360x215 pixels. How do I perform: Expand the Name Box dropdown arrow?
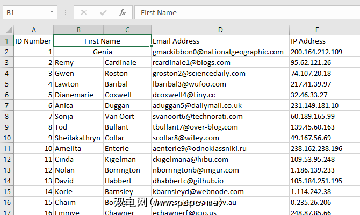tap(52, 12)
